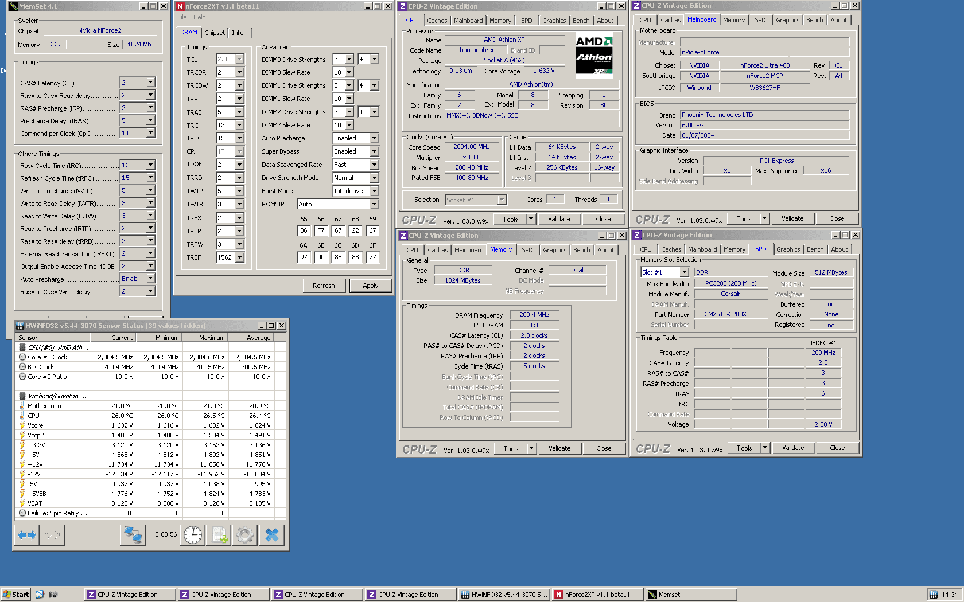Click the clock icon beside Failure: Spin Retry
964x602 pixels.
pos(22,513)
